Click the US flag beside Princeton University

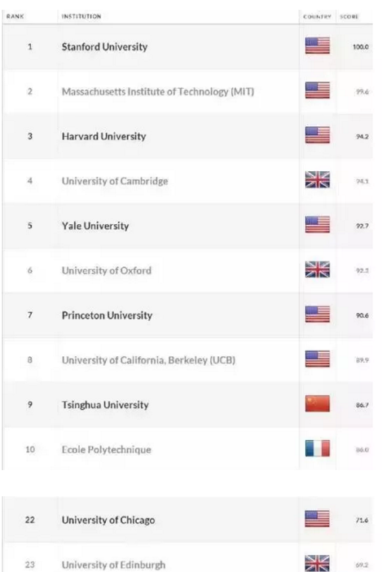click(x=318, y=314)
